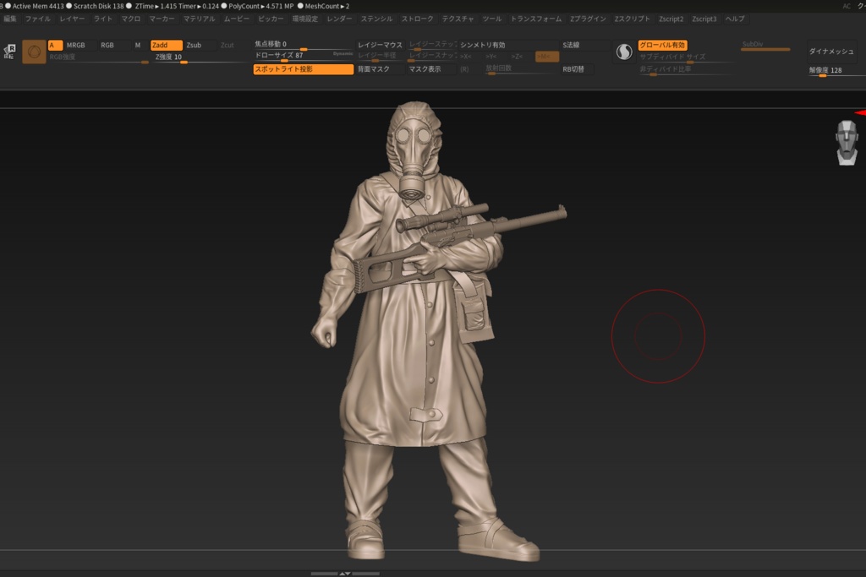Click the red arrow marker at right edge
866x577 pixels.
(x=860, y=112)
